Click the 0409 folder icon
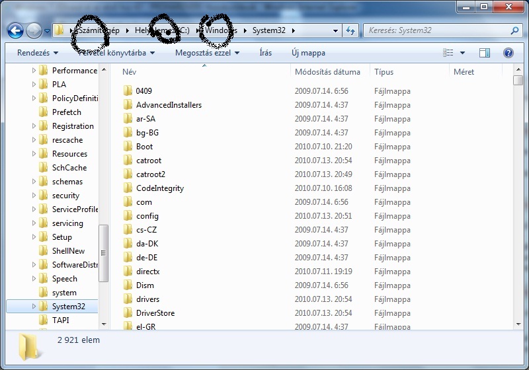Image resolution: width=529 pixels, height=370 pixels. (x=128, y=91)
